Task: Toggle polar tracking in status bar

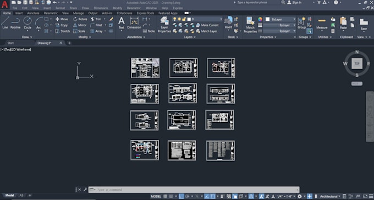Action: click(x=187, y=196)
